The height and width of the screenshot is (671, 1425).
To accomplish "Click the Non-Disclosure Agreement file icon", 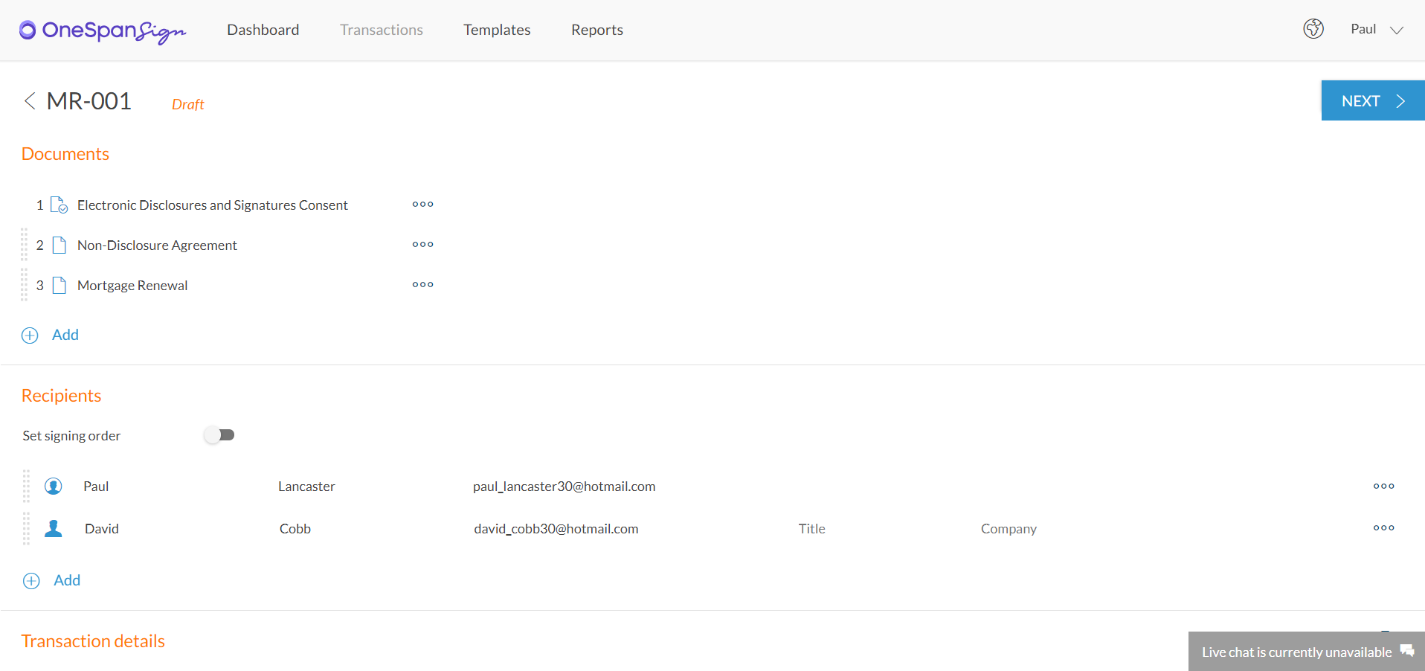I will coord(59,245).
